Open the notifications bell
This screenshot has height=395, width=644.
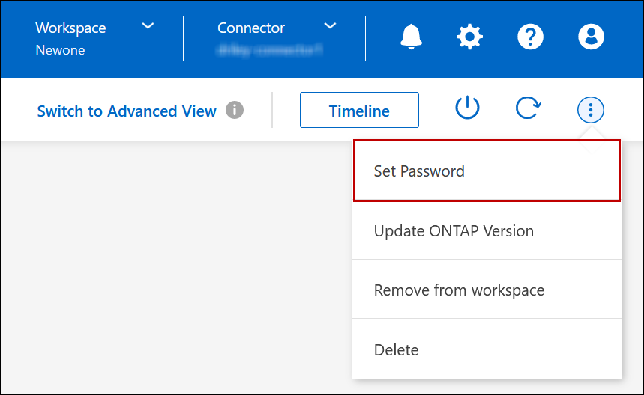click(411, 36)
